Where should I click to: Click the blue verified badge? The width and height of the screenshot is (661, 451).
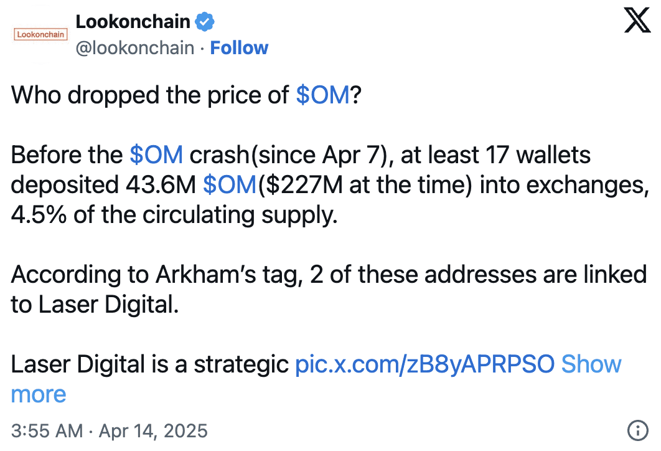point(204,22)
